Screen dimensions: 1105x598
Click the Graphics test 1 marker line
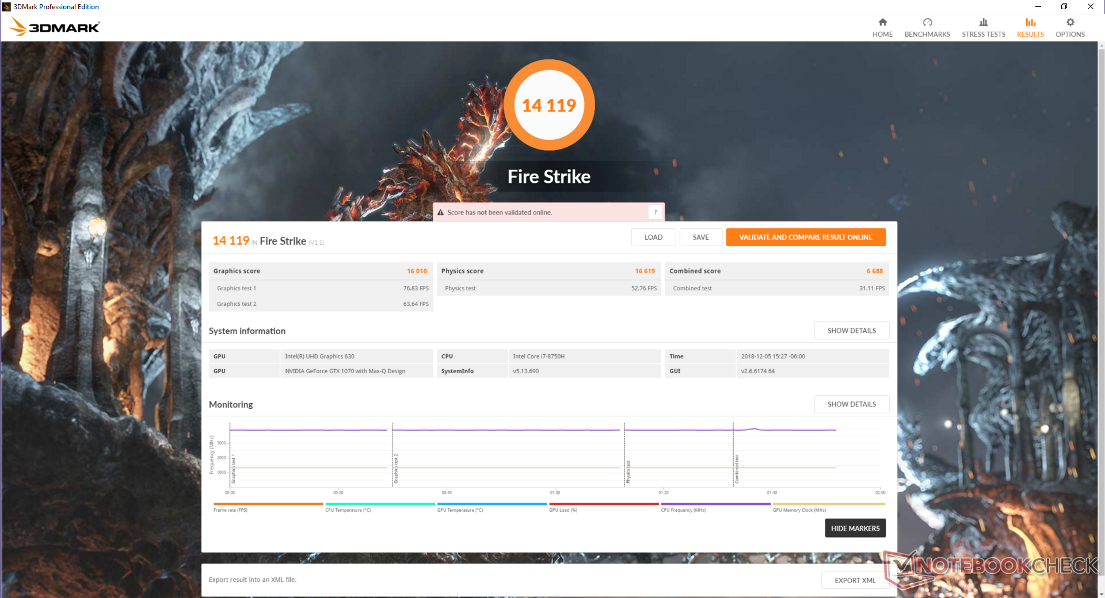click(230, 455)
